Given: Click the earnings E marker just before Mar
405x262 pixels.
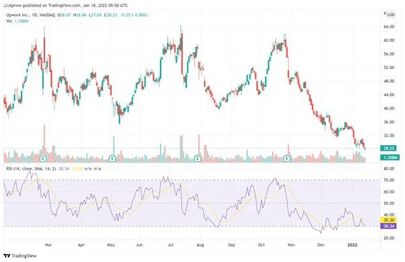Looking at the screenshot, I should coord(43,158).
